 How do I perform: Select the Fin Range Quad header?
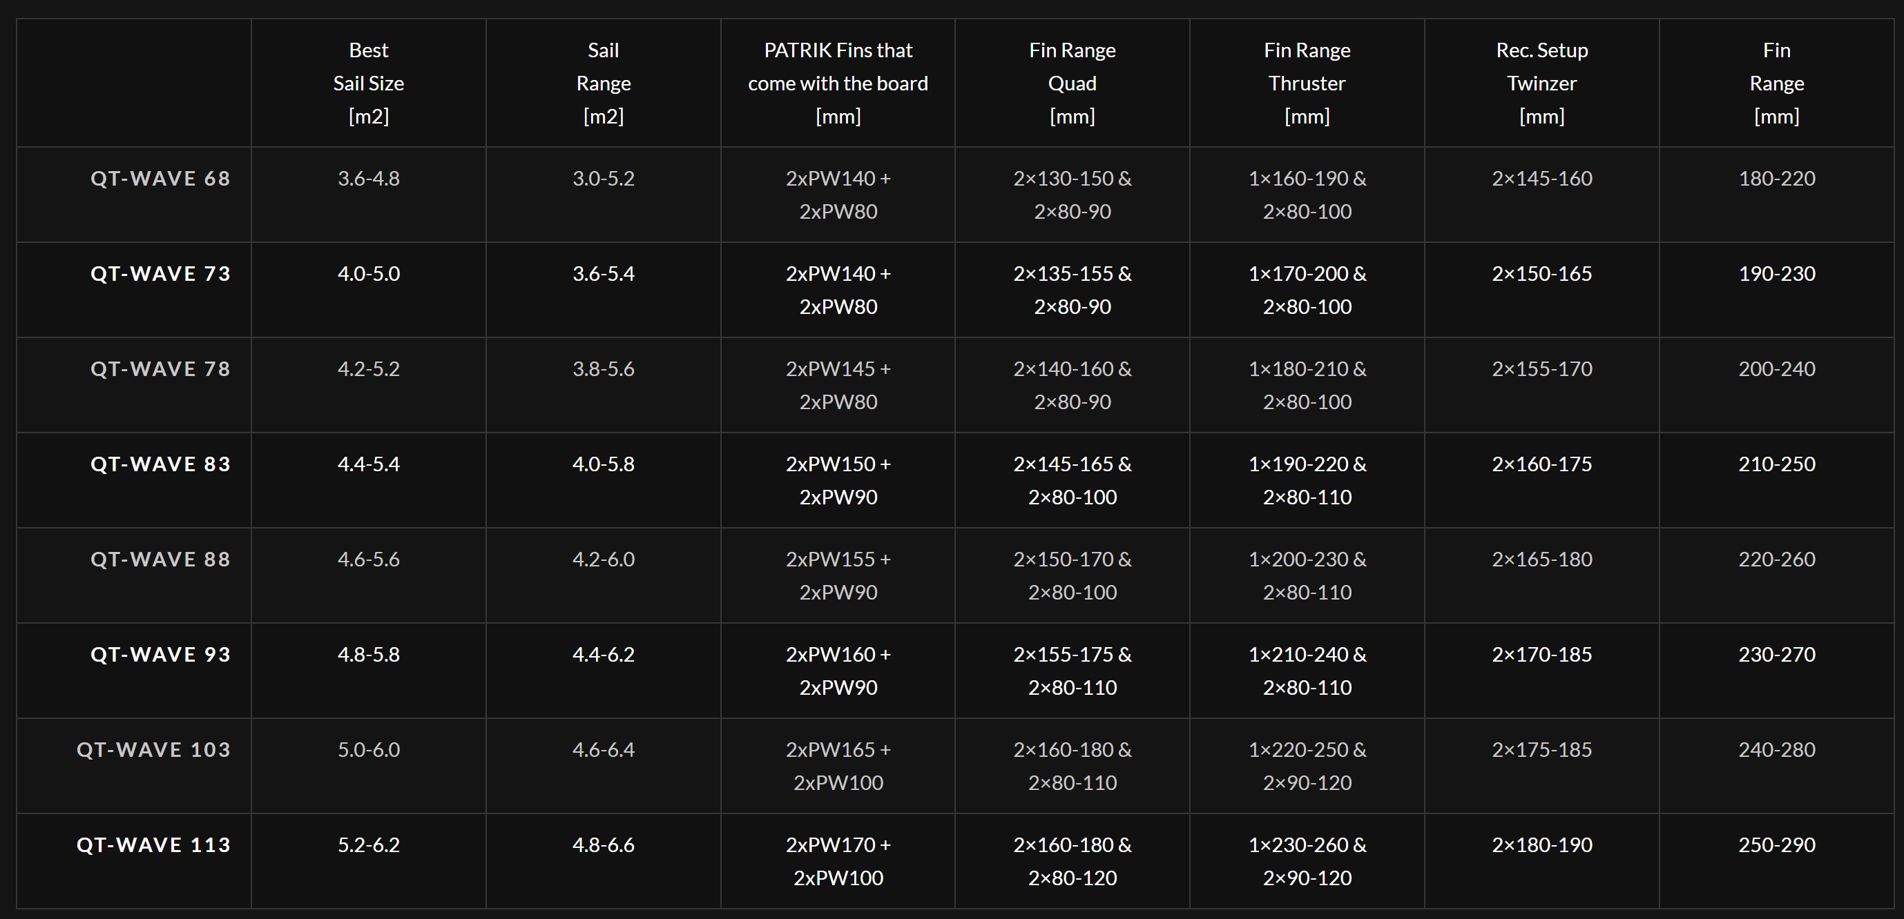click(x=1072, y=83)
